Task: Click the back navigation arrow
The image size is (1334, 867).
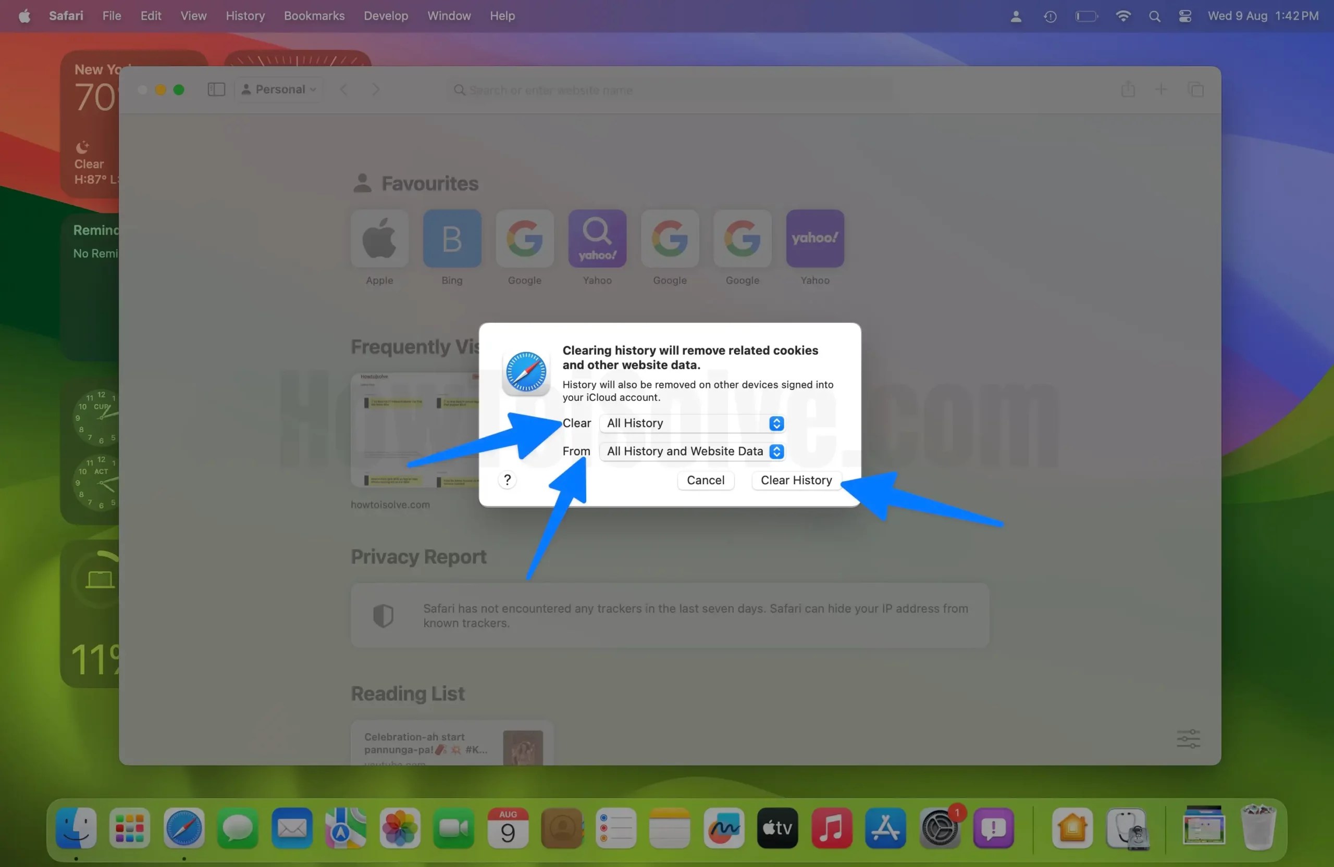Action: (343, 90)
